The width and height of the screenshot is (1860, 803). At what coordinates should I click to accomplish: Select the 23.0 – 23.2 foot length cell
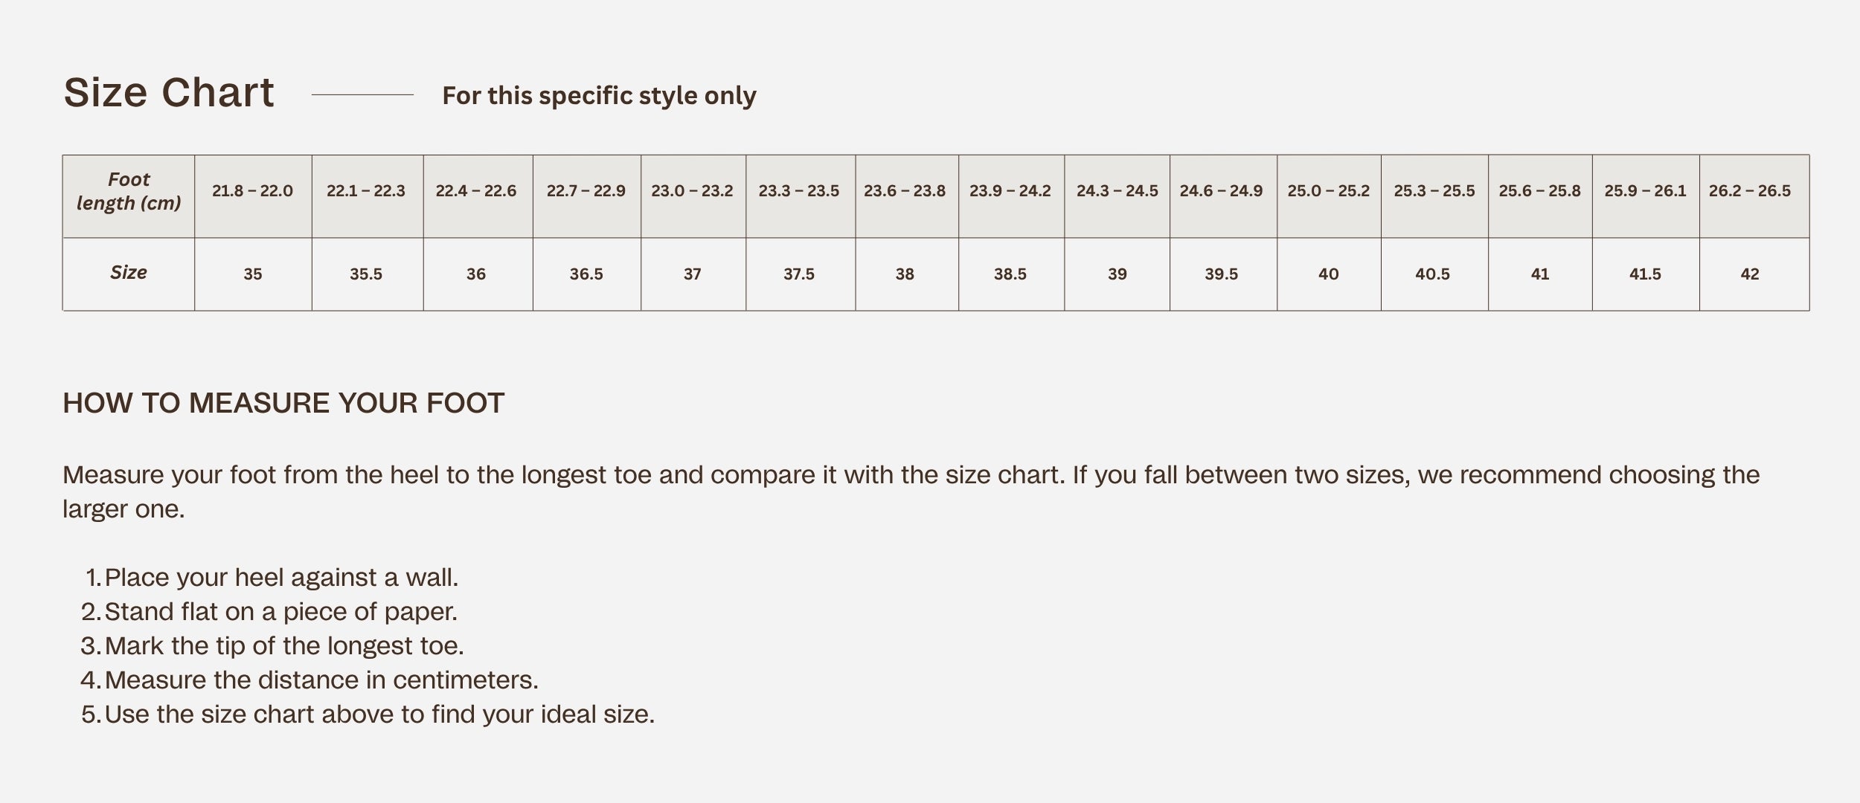click(693, 191)
